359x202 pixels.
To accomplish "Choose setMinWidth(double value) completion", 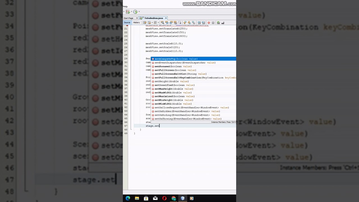I will (x=194, y=104).
